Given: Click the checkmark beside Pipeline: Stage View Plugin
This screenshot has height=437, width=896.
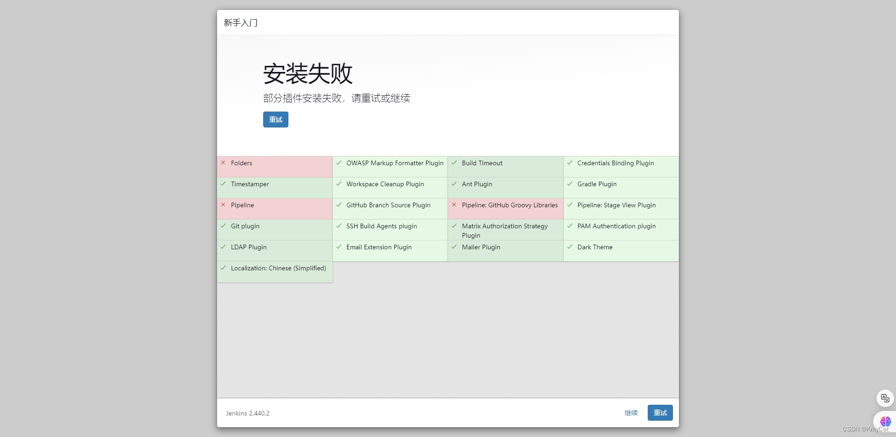Looking at the screenshot, I should (570, 204).
